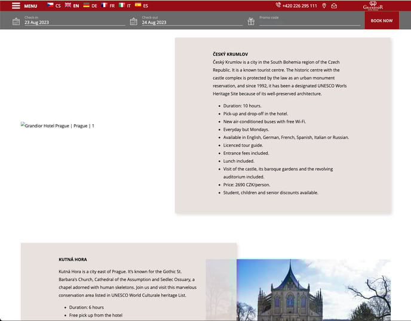Click the check-in calendar icon
Viewport: 411px width, 321px height.
pyautogui.click(x=16, y=21)
